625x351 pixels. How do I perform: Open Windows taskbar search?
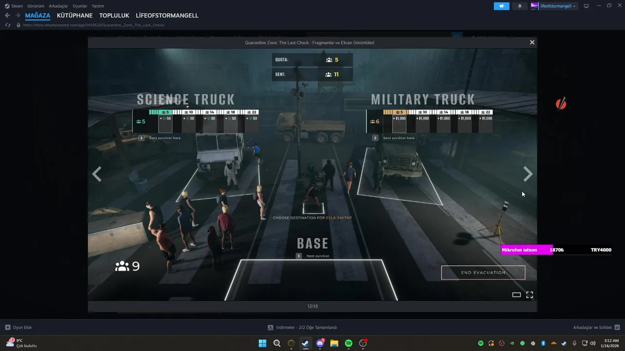(277, 343)
